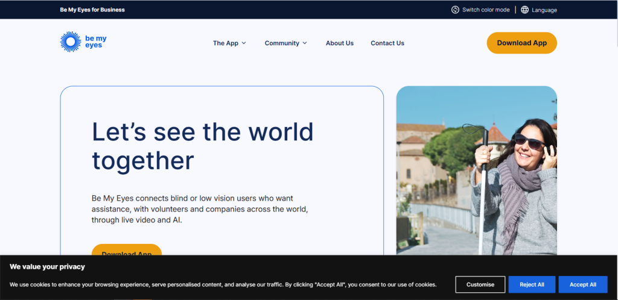Viewport: 618px width, 300px height.
Task: Click Be My Eyes for Business link
Action: (x=92, y=10)
